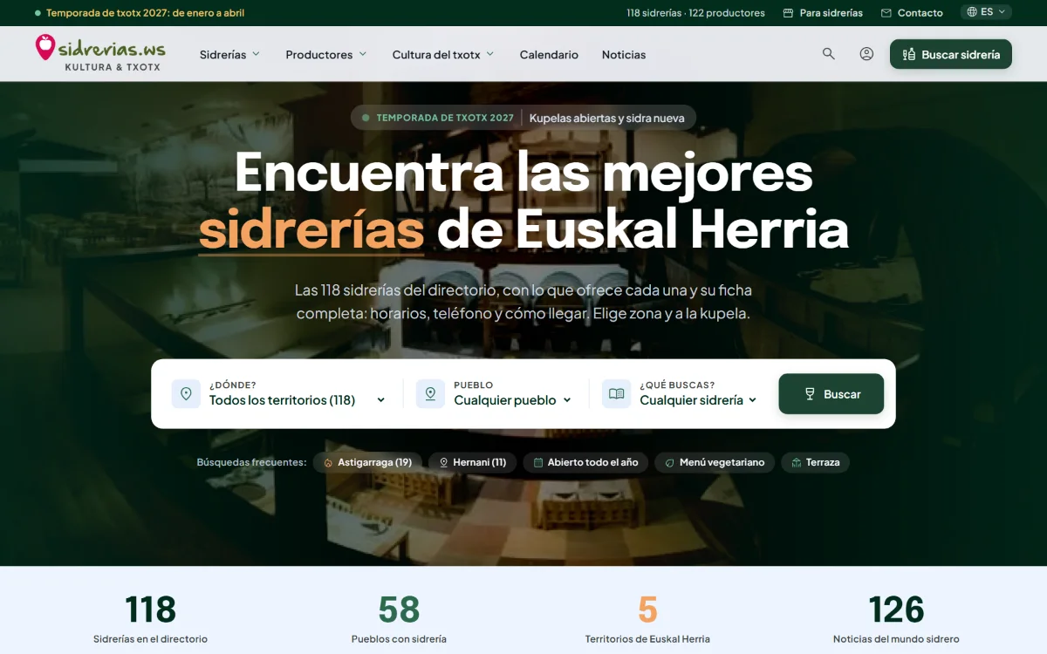Select the Menú vegetariano chip
The width and height of the screenshot is (1047, 654).
[x=715, y=462]
